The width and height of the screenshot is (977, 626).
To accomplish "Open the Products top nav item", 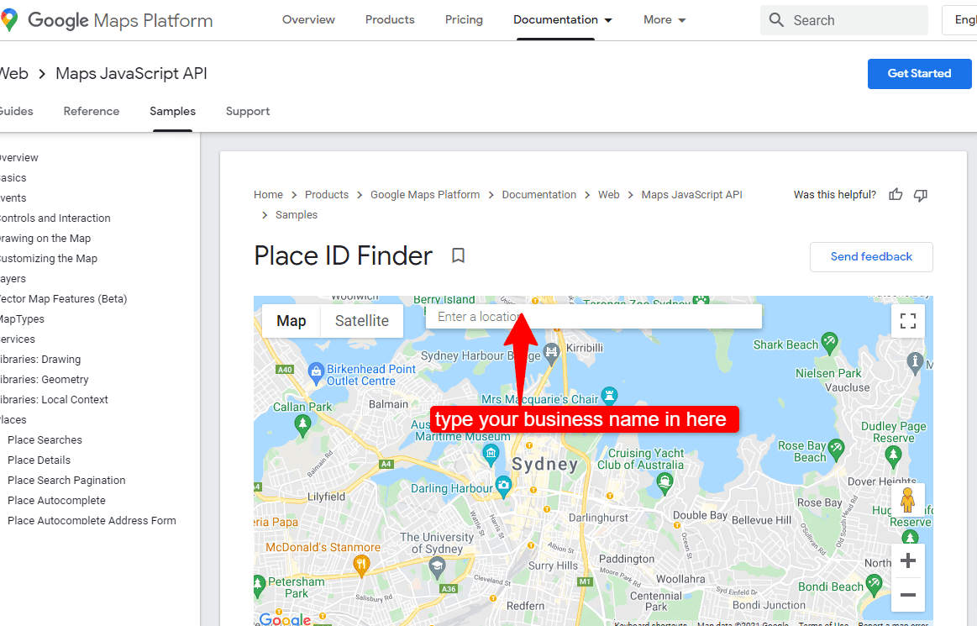I will [390, 20].
